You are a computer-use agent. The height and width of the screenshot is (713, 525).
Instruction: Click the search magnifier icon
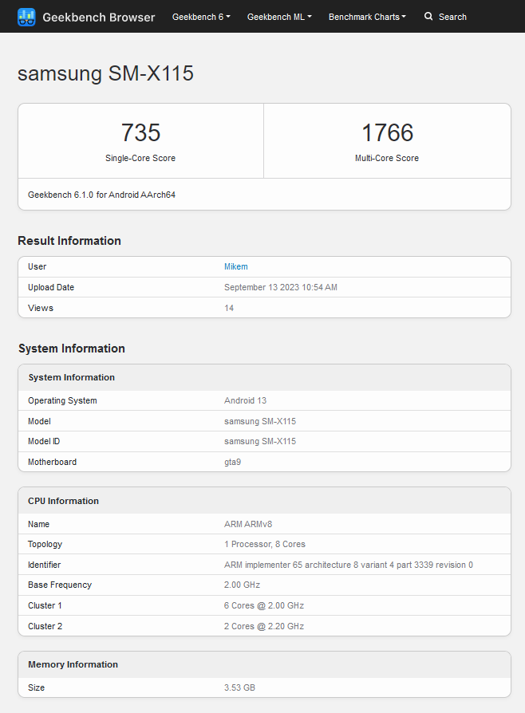pyautogui.click(x=428, y=17)
